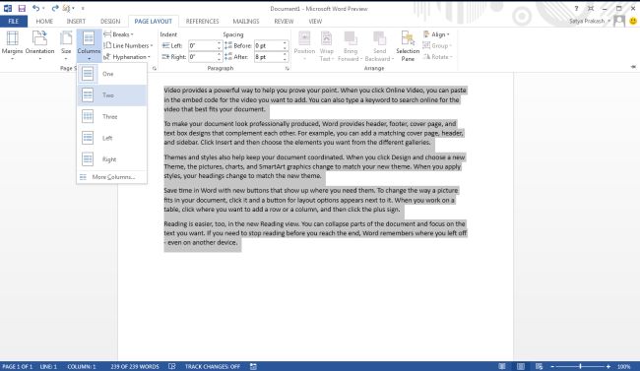640x371 pixels.
Task: Click the Send Backward button
Action: coord(379,46)
